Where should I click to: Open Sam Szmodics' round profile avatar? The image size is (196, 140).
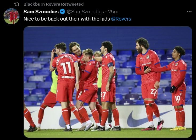[11, 16]
